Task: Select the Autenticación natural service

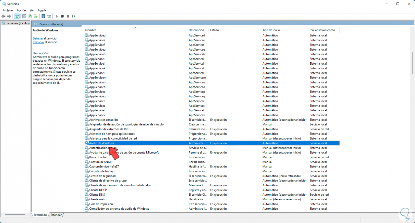Action: coord(103,148)
